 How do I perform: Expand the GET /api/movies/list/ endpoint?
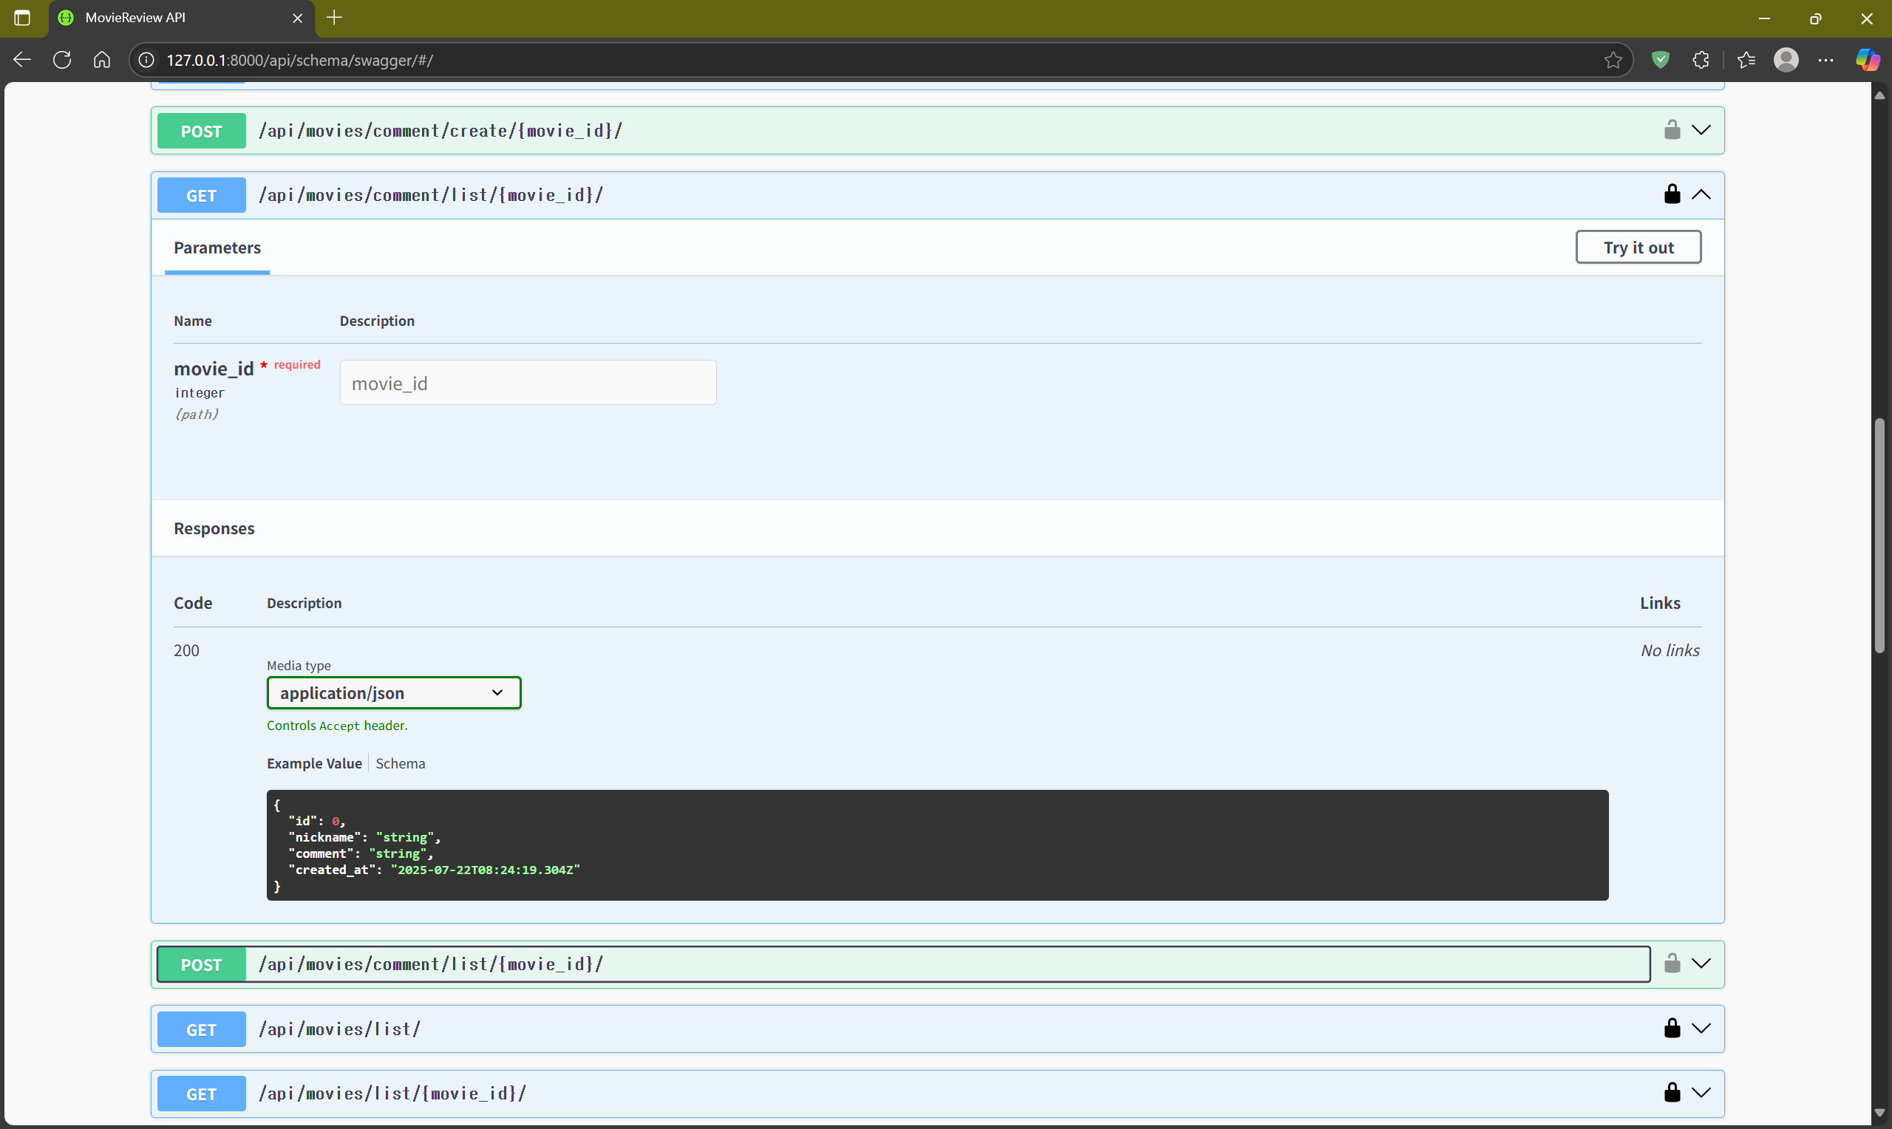(1702, 1029)
